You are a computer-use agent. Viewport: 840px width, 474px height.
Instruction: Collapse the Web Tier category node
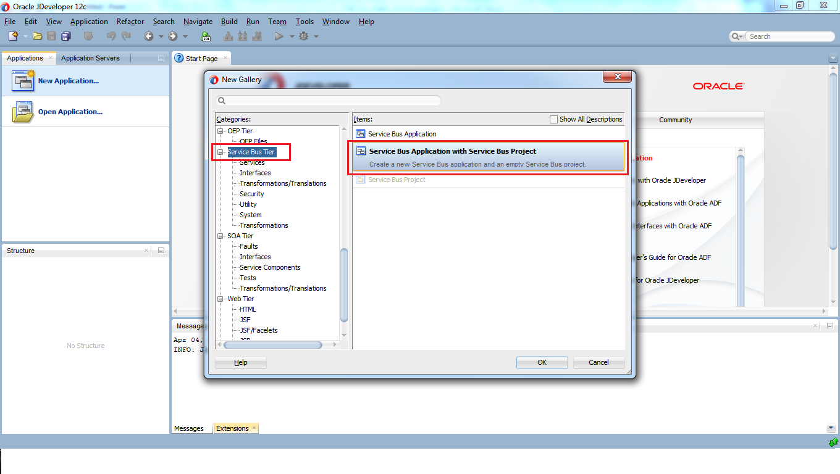click(220, 299)
